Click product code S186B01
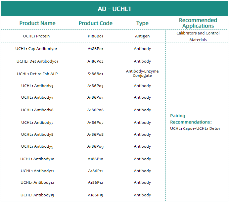229x202 pixels. coord(95,74)
